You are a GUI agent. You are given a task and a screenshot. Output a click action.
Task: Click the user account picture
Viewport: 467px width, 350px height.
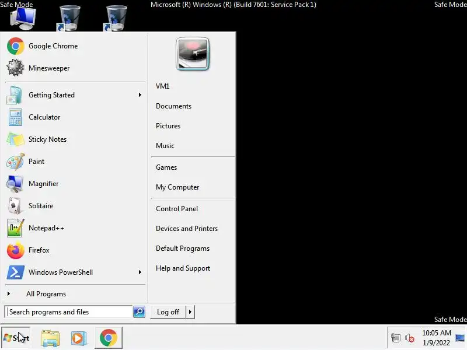click(x=193, y=54)
